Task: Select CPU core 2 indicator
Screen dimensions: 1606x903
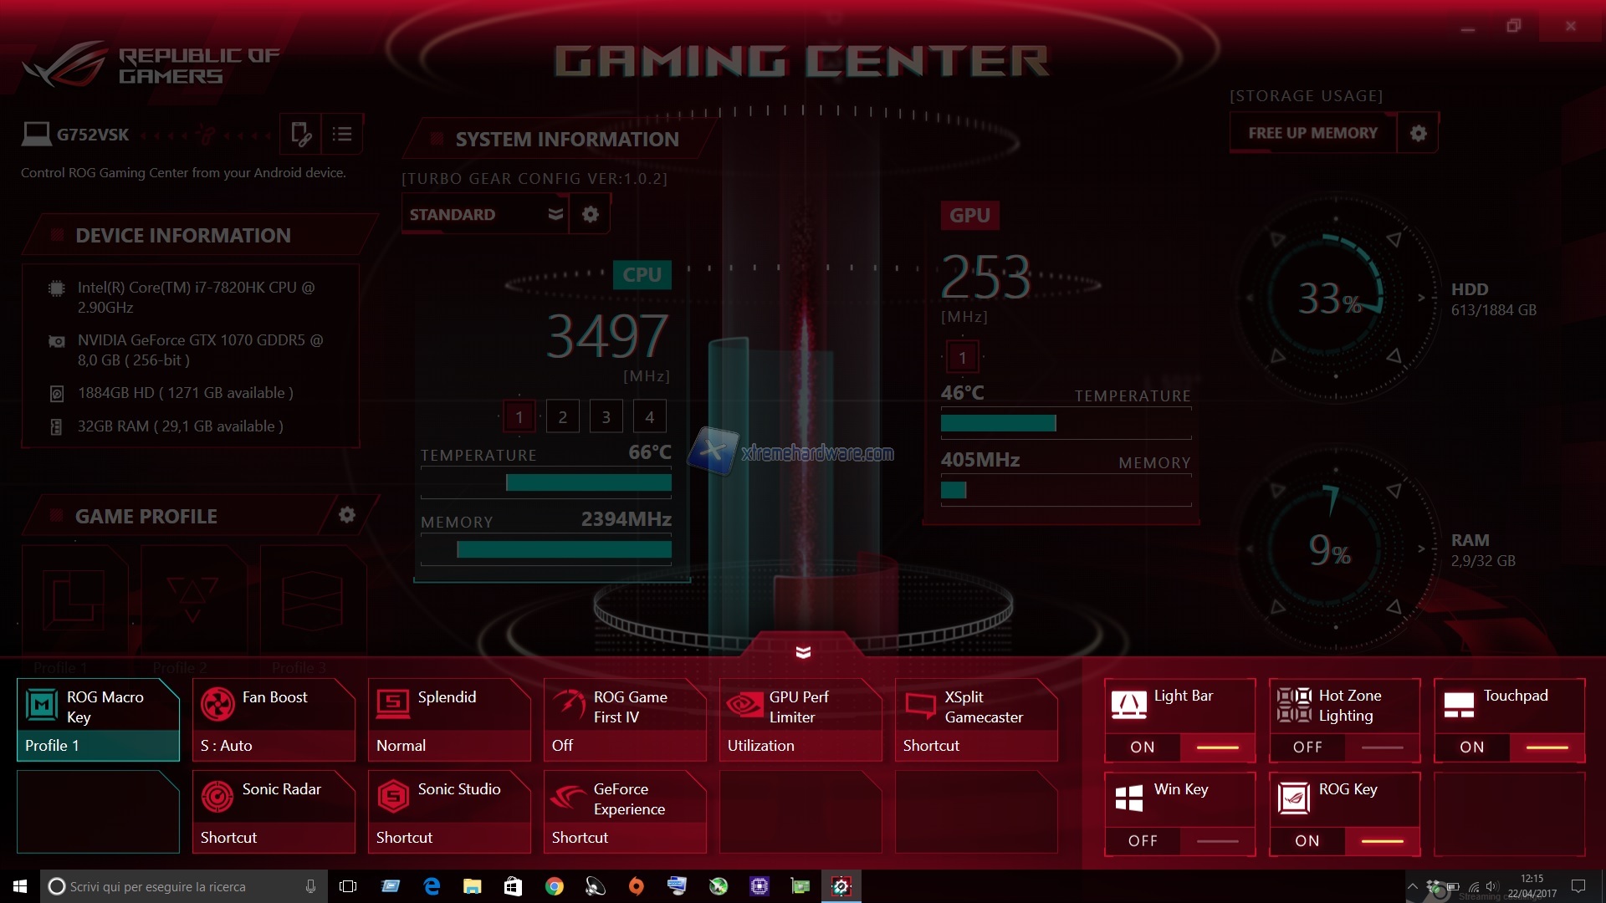Action: [562, 416]
